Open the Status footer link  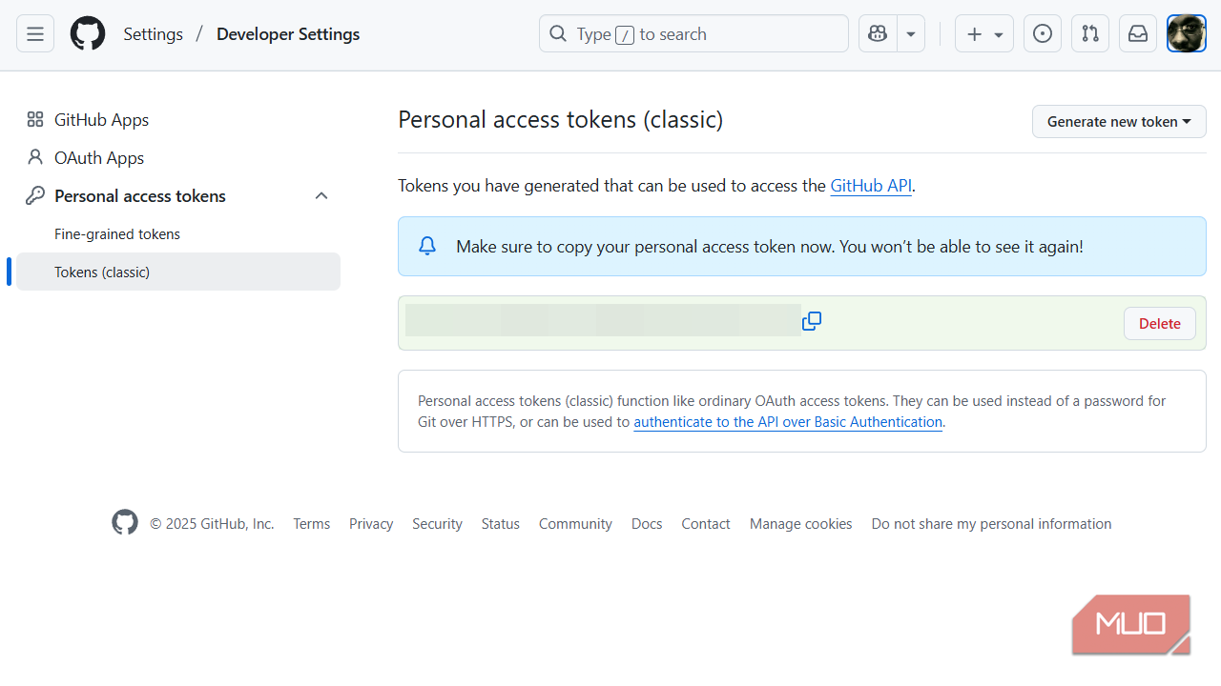pyautogui.click(x=501, y=524)
